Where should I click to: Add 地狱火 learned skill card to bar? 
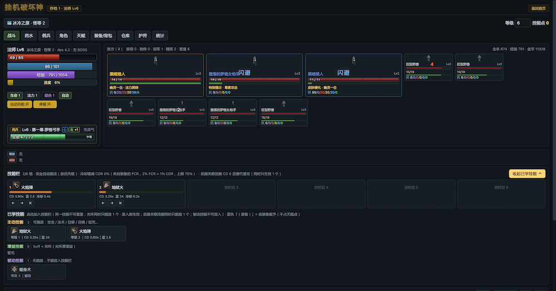(x=37, y=234)
